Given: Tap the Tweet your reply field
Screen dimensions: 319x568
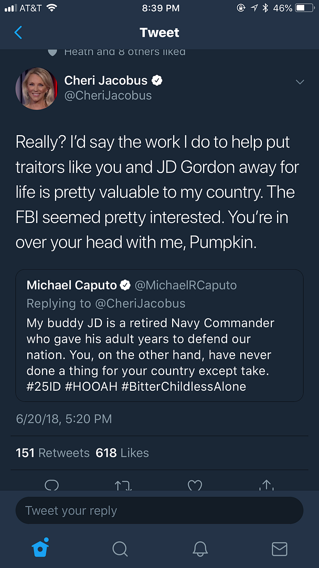Looking at the screenshot, I should click(159, 510).
